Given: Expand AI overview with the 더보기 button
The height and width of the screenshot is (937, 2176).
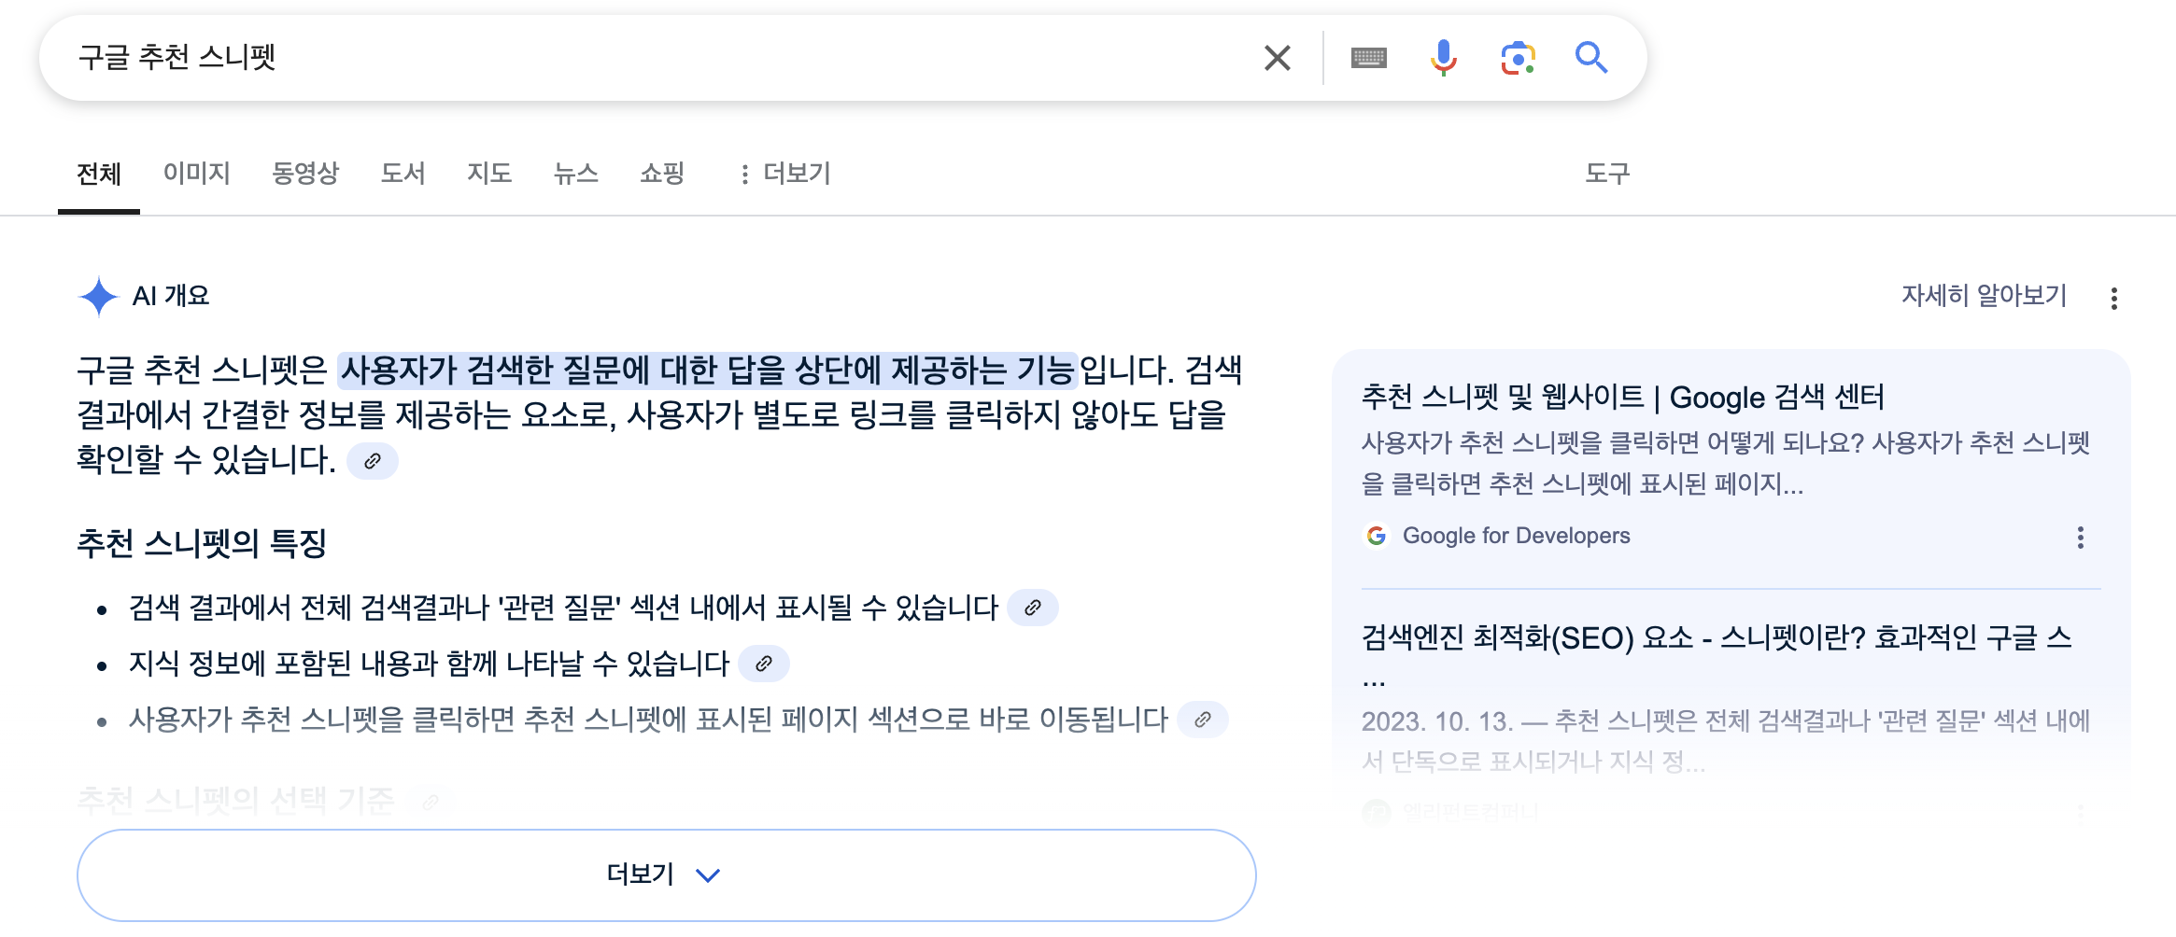Looking at the screenshot, I should [x=666, y=874].
